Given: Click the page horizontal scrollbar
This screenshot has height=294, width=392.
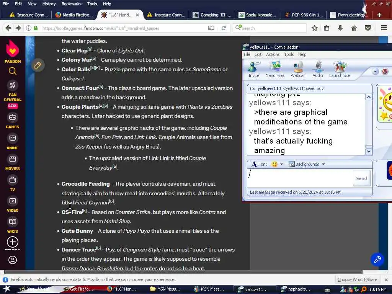Looking at the screenshot, I should click(x=183, y=272).
